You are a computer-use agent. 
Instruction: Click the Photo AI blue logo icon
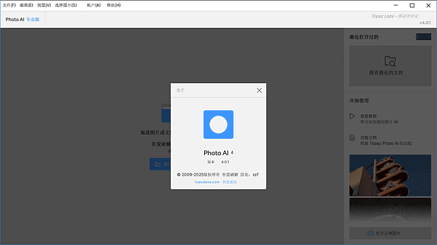point(218,125)
